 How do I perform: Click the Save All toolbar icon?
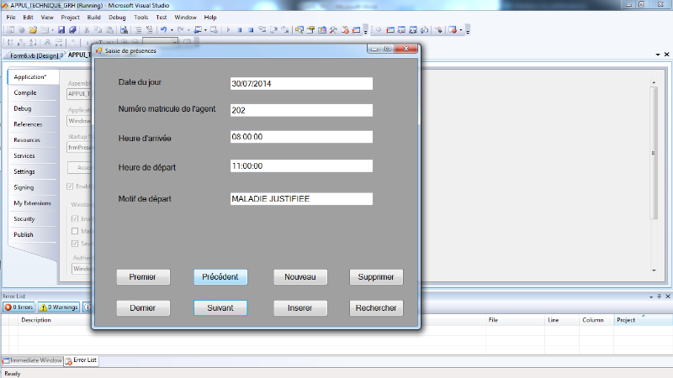(73, 29)
